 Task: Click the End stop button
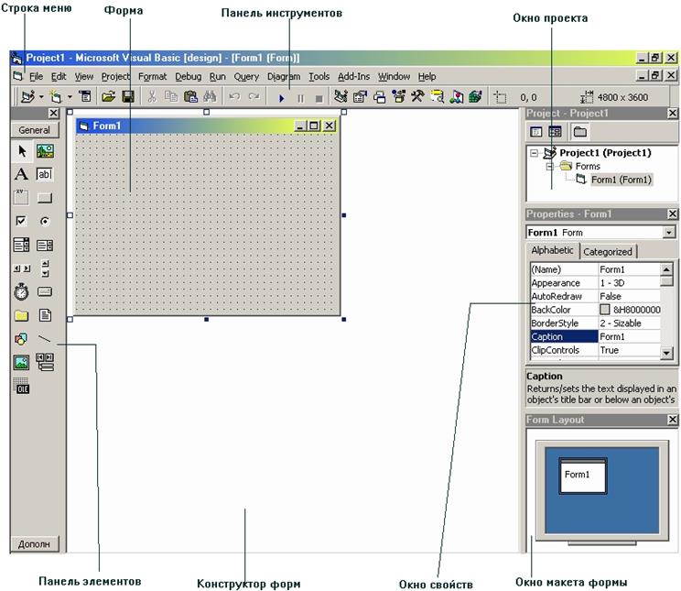tap(319, 99)
